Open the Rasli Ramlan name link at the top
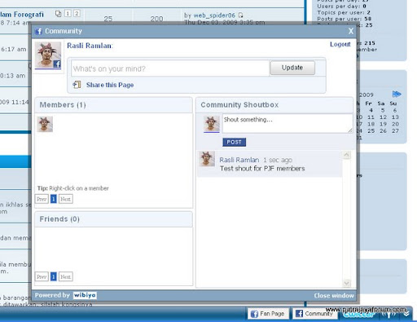 pyautogui.click(x=89, y=46)
